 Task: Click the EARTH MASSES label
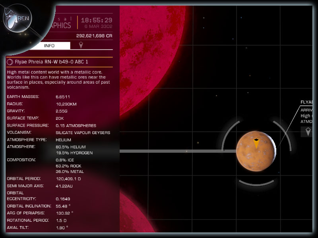[23, 97]
